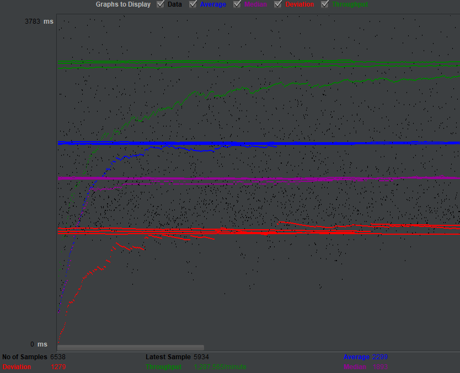Toggle the Average graph checkbox
The width and height of the screenshot is (460, 373).
192,4
